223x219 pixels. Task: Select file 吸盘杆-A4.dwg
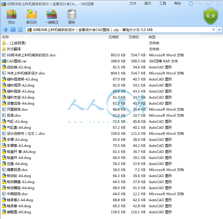click(x=19, y=157)
